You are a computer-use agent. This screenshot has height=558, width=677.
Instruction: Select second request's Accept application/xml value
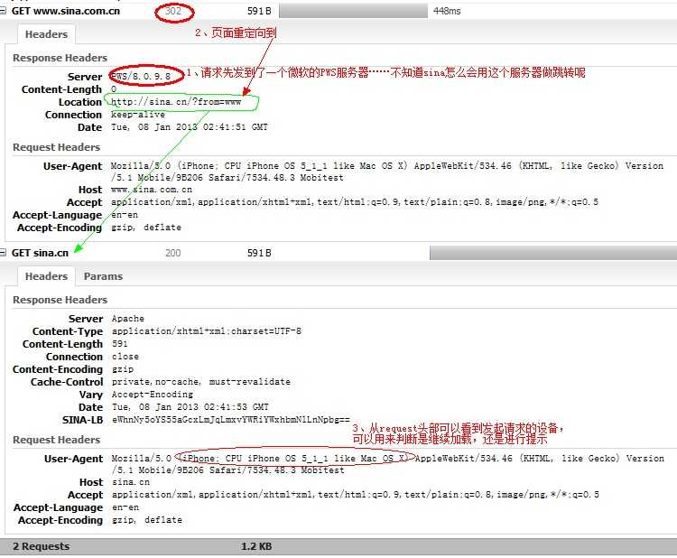point(356,495)
